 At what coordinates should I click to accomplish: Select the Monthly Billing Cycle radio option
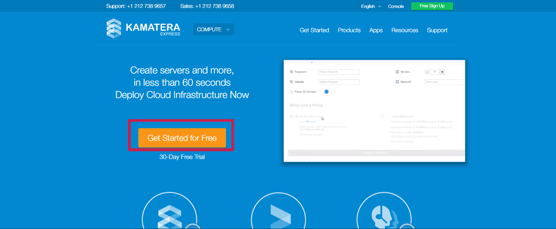tap(296, 116)
